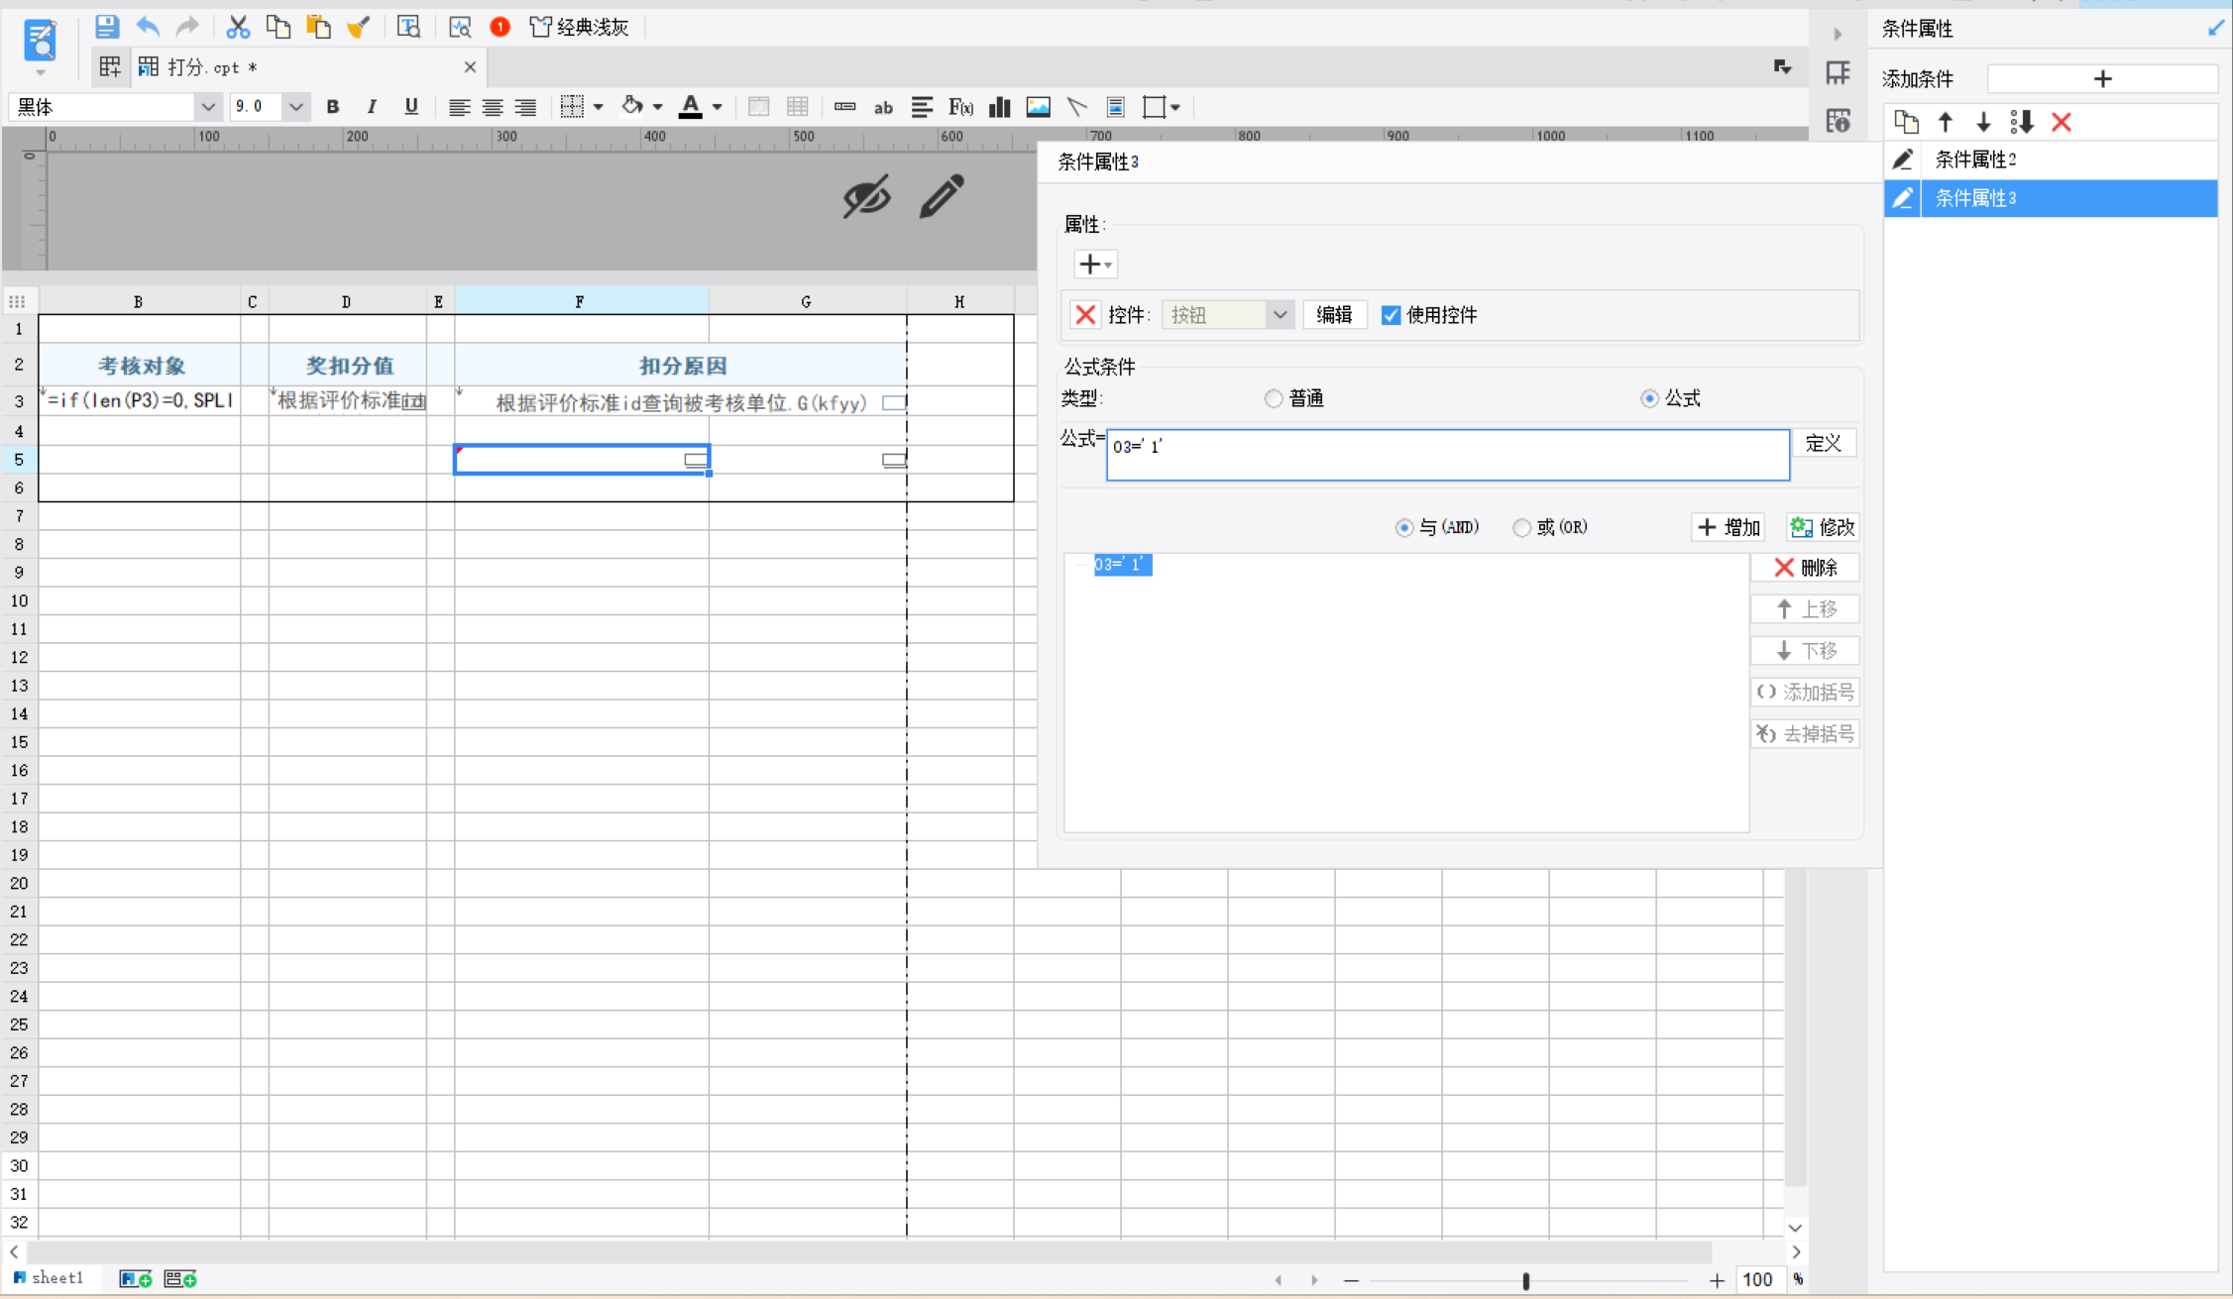Select 条件属性3 in the list
2233x1299 pixels.
tap(2050, 198)
